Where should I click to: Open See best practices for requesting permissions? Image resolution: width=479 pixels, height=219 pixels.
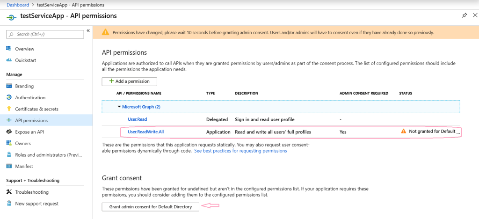240,151
